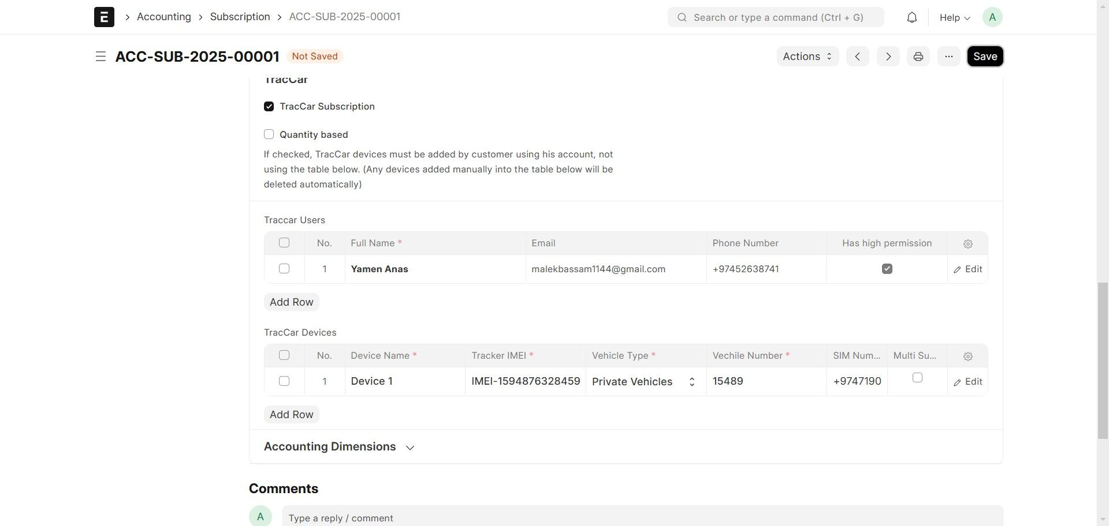
Task: Add Row to TracCar Devices table
Action: click(292, 415)
